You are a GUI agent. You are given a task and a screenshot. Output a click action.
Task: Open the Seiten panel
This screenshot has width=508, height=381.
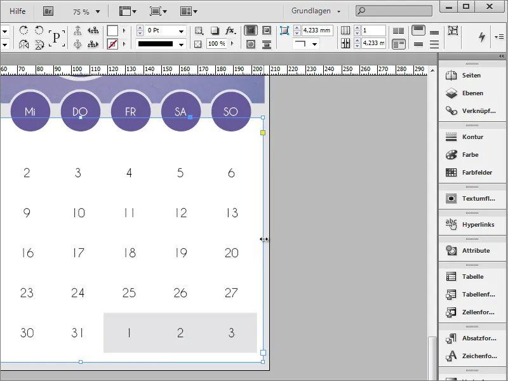pyautogui.click(x=472, y=75)
